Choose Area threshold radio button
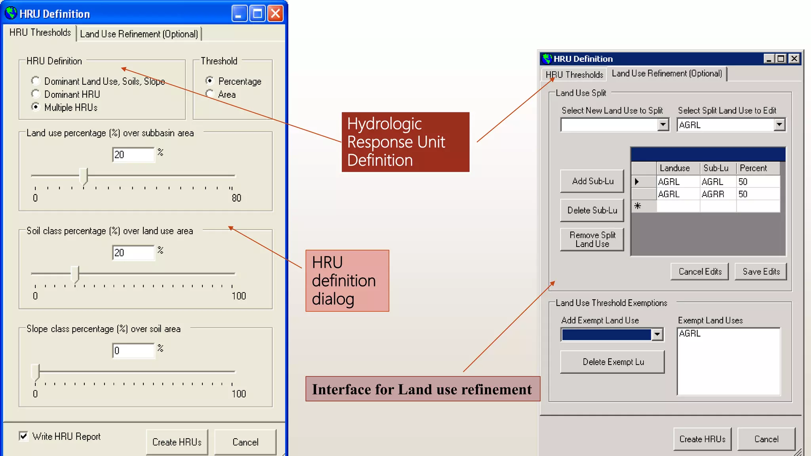 pos(210,94)
